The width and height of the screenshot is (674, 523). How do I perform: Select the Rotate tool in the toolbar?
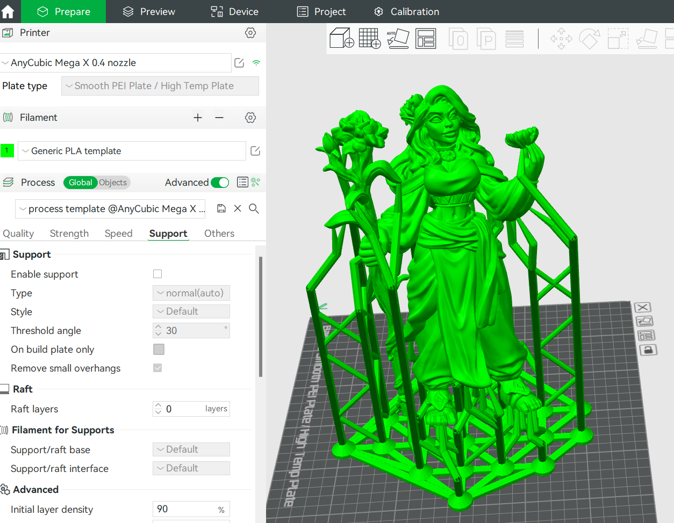590,39
